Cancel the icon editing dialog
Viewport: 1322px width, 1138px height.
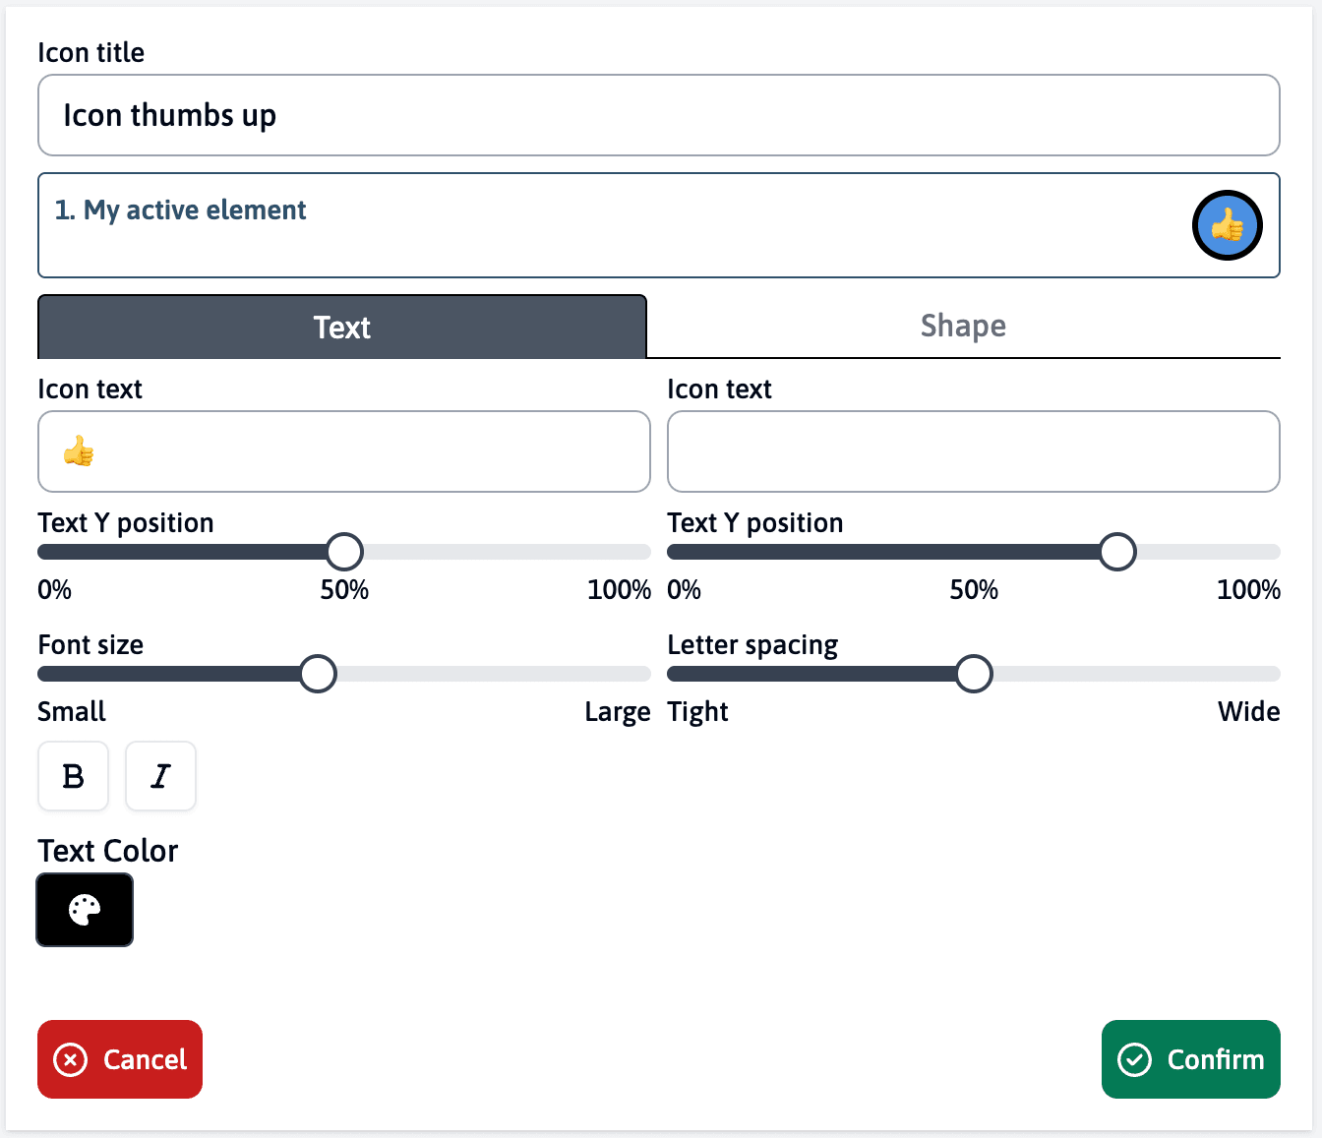point(119,1059)
